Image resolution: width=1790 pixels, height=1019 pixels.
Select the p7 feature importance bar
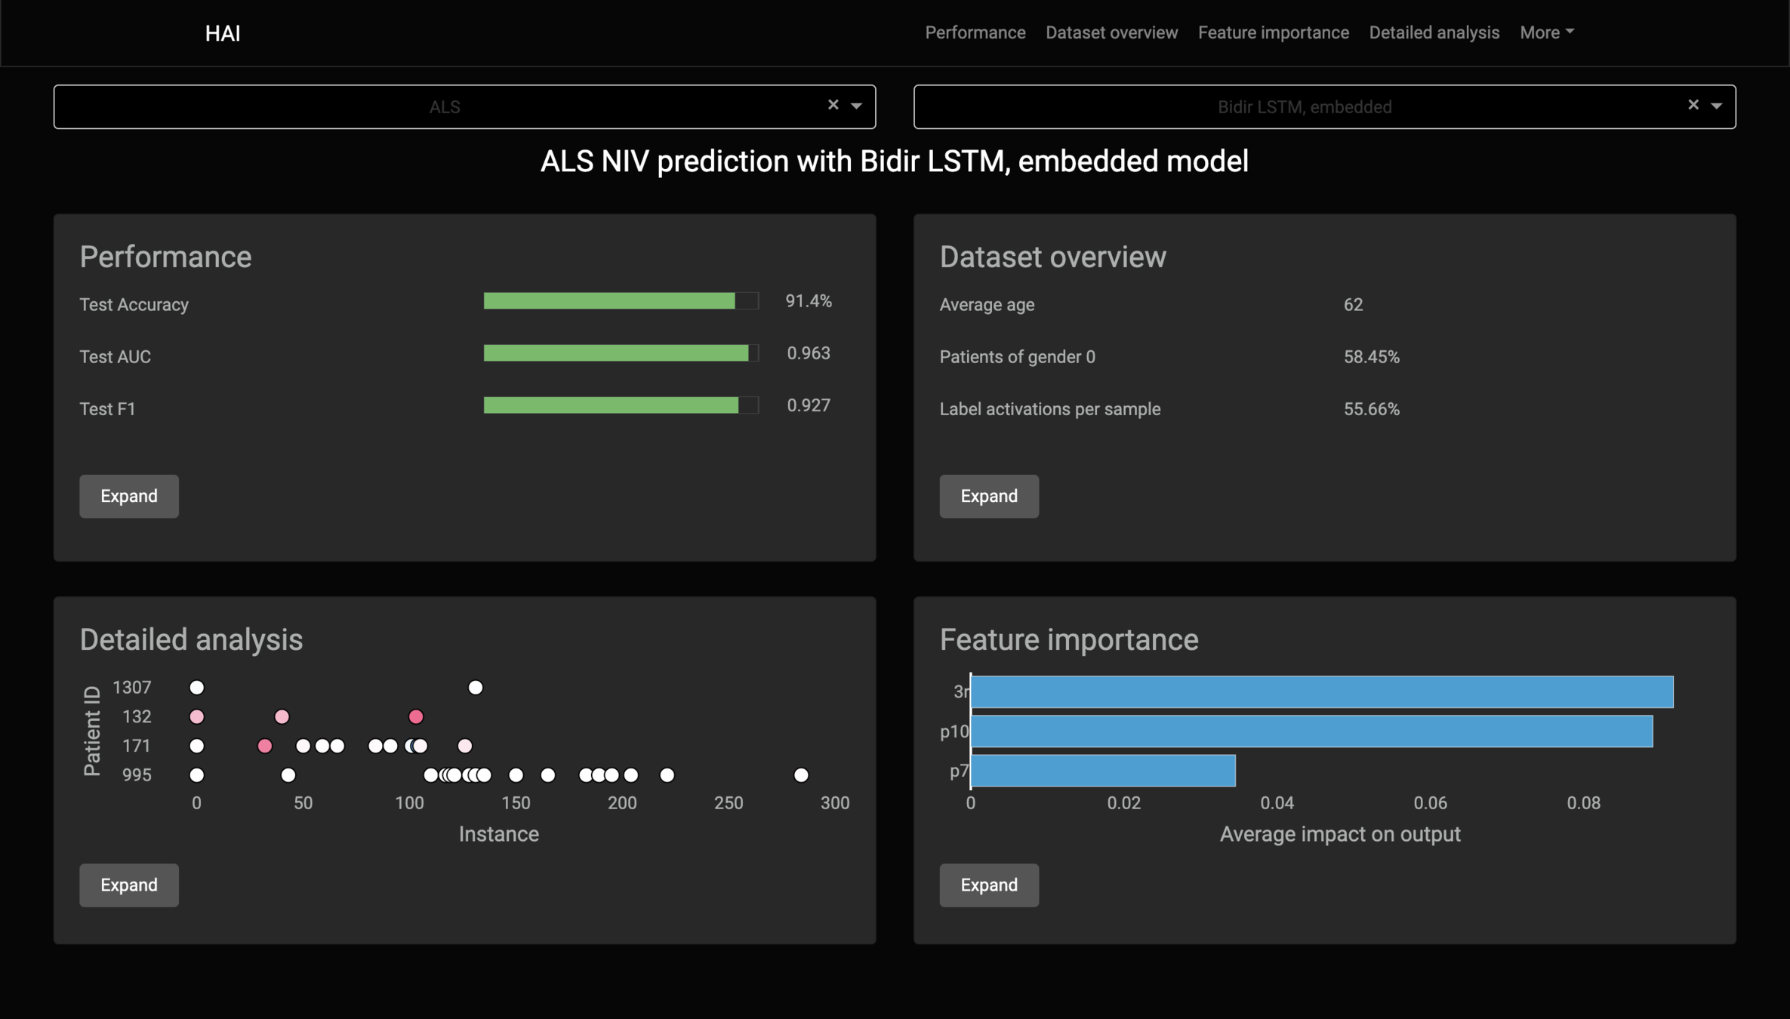(1102, 771)
